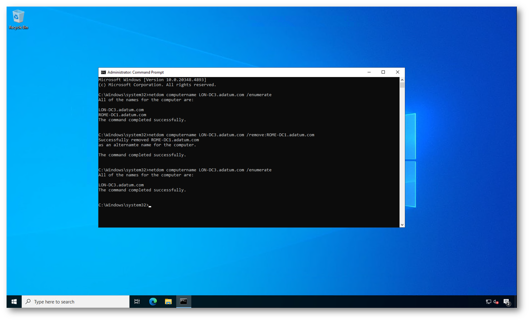530x321 pixels.
Task: Open the Recycle Bin desktop icon
Action: pos(18,19)
